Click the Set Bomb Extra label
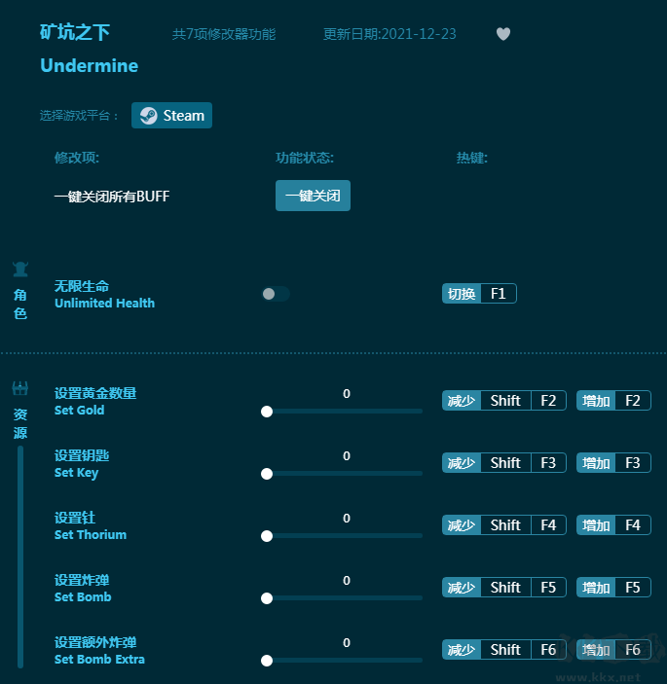667x684 pixels. click(x=99, y=659)
